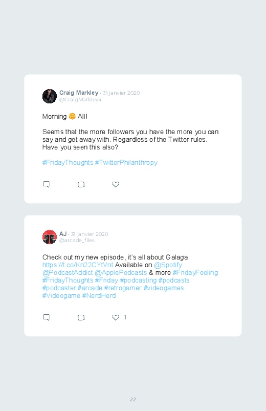Follow the t.co/Kn22CYtVnt link
Viewport: 266px width, 411px height.
[x=78, y=265]
